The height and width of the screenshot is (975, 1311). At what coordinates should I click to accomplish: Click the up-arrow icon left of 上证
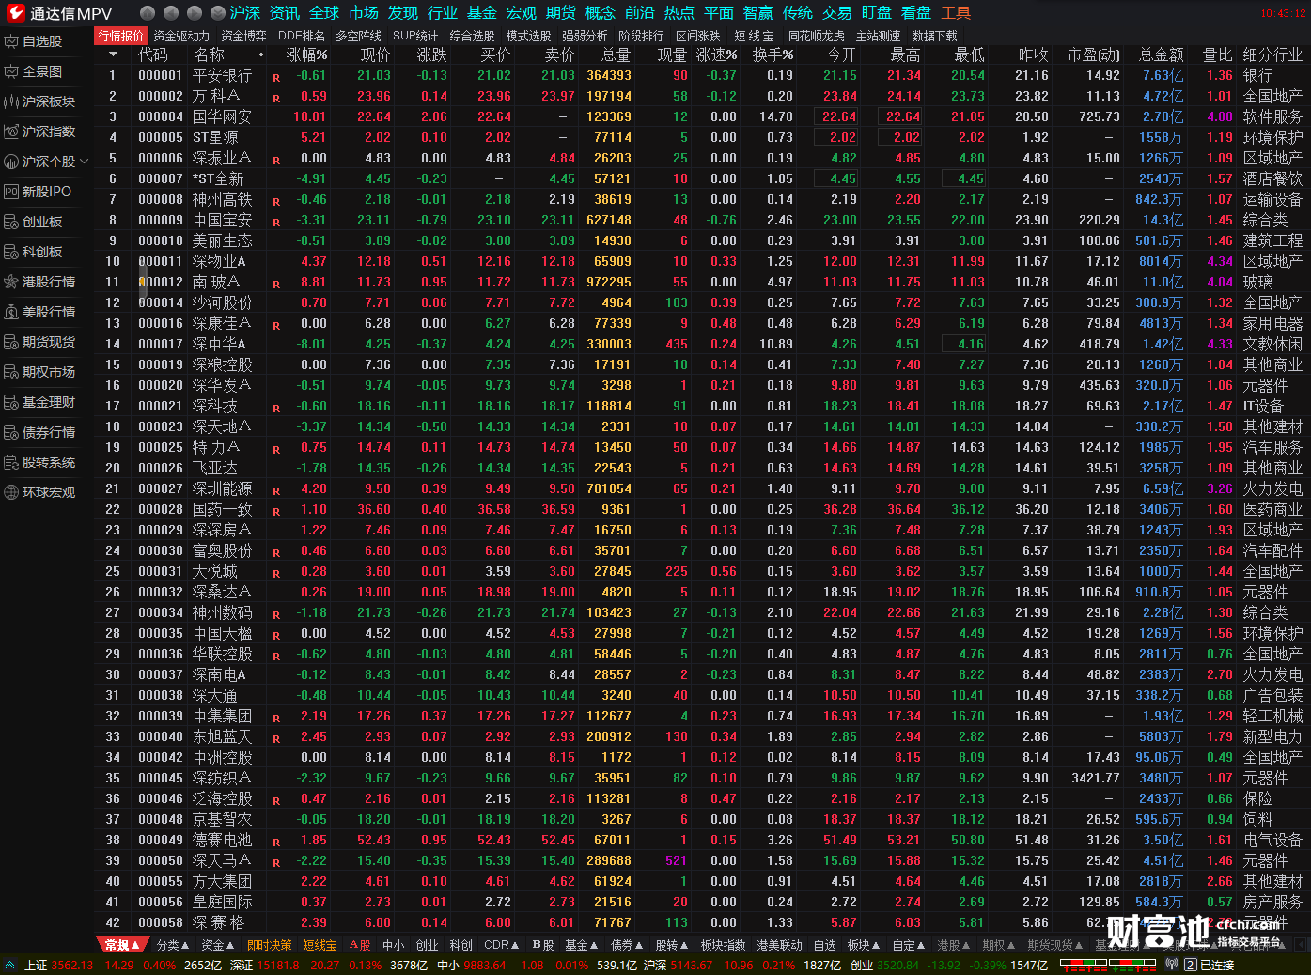pyautogui.click(x=10, y=965)
